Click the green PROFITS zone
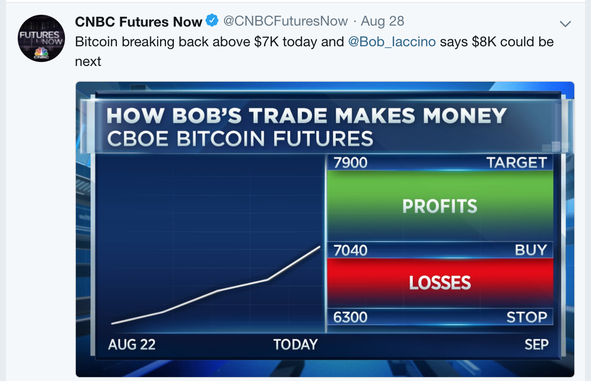 tap(440, 206)
